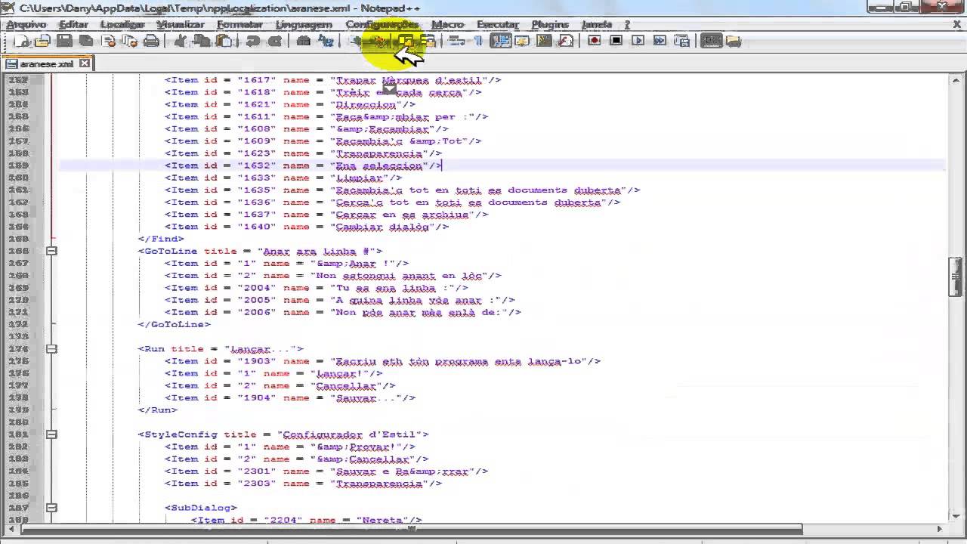Open the Linguagem menu
The width and height of the screenshot is (967, 544).
pos(304,24)
